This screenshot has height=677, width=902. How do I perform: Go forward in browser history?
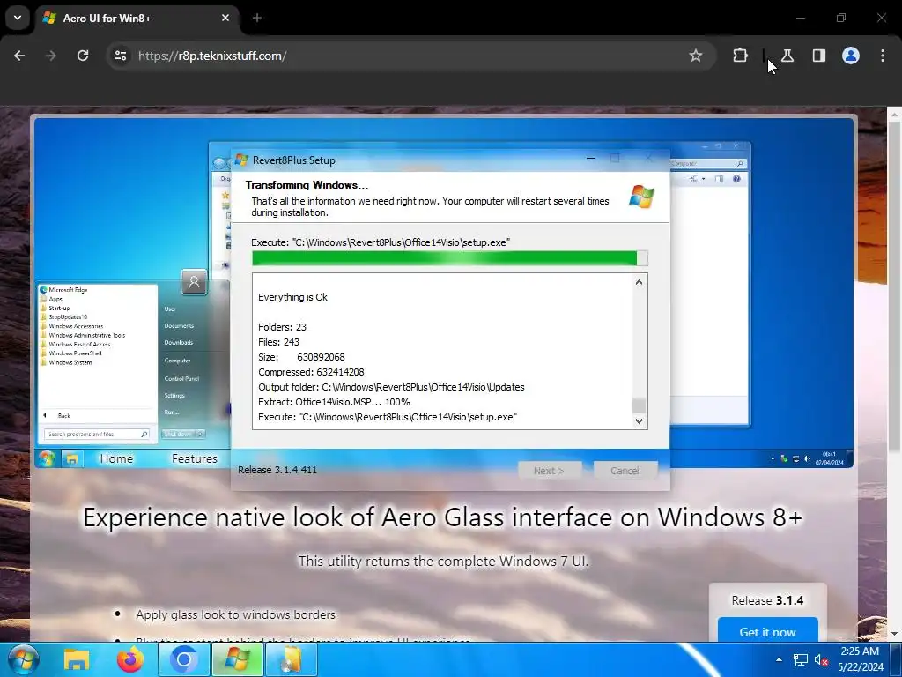(51, 56)
